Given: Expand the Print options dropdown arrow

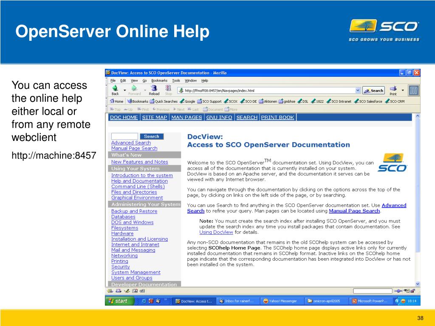Looking at the screenshot, I should click(403, 90).
